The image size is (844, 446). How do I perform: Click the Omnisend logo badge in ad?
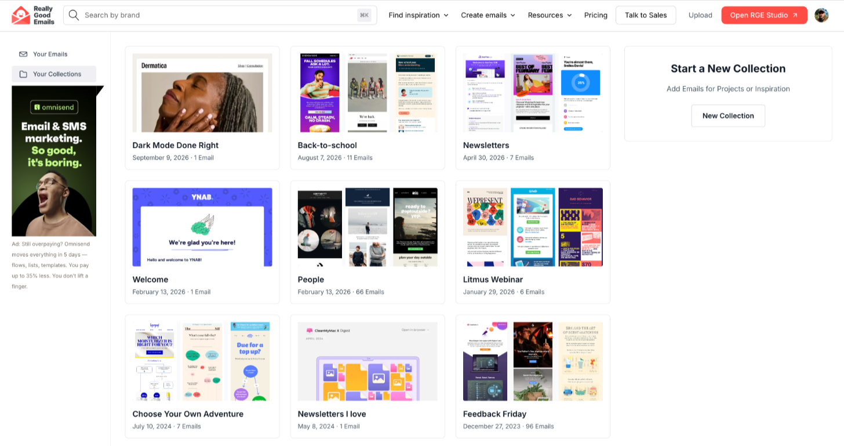[x=54, y=107]
